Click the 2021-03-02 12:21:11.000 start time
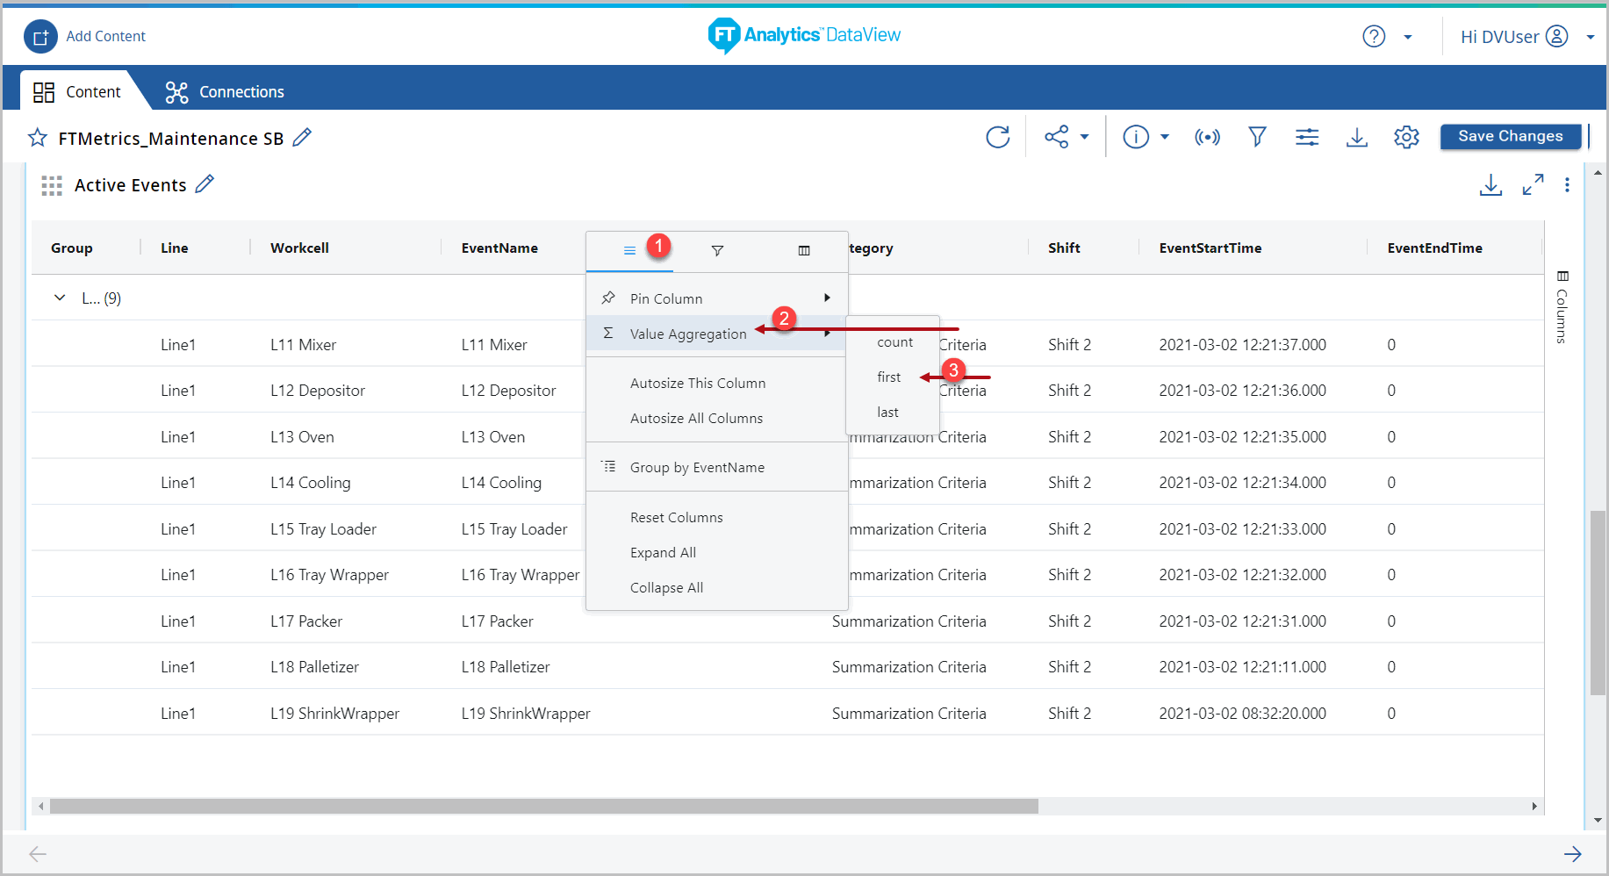Image resolution: width=1609 pixels, height=876 pixels. click(1242, 667)
